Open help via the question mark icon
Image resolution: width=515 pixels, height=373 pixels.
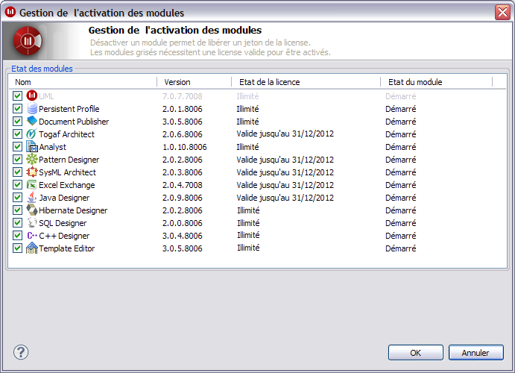pos(21,352)
